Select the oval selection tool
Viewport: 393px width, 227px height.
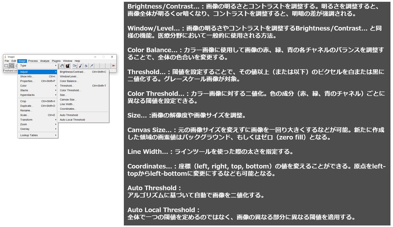[x=12, y=66]
